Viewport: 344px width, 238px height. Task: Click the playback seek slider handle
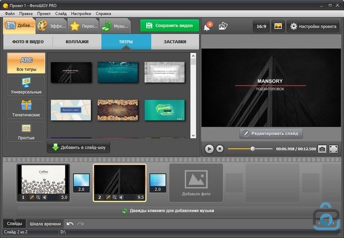coord(253,149)
